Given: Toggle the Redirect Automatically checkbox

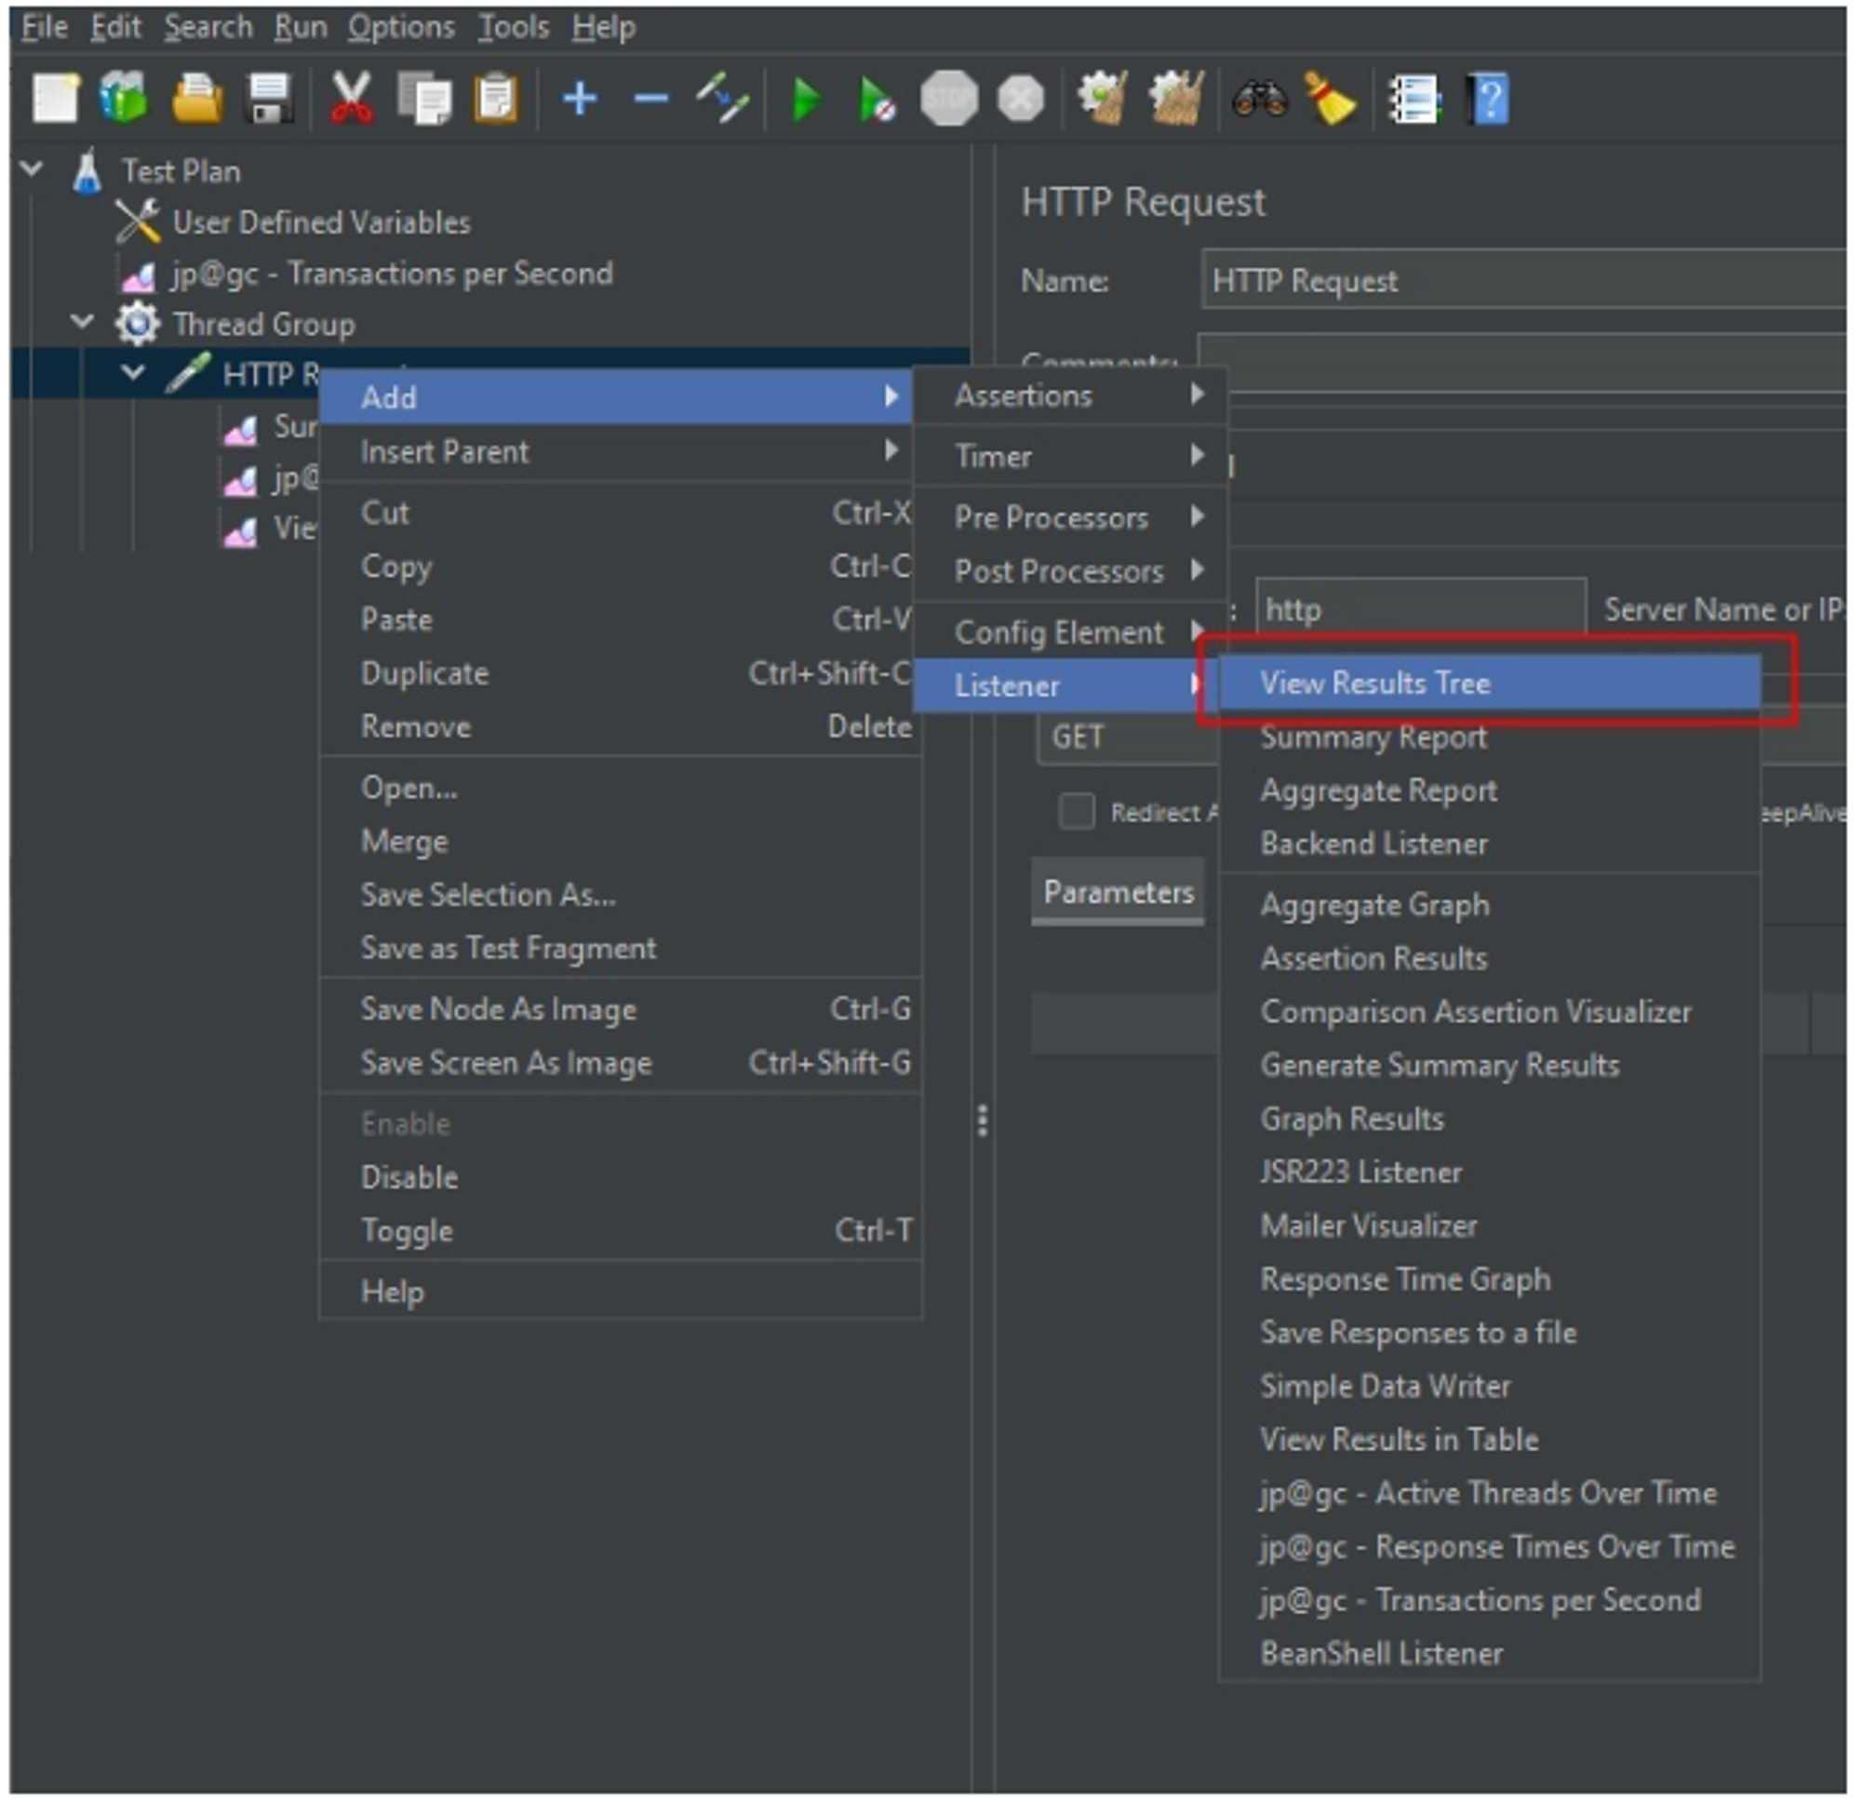Looking at the screenshot, I should (1076, 812).
